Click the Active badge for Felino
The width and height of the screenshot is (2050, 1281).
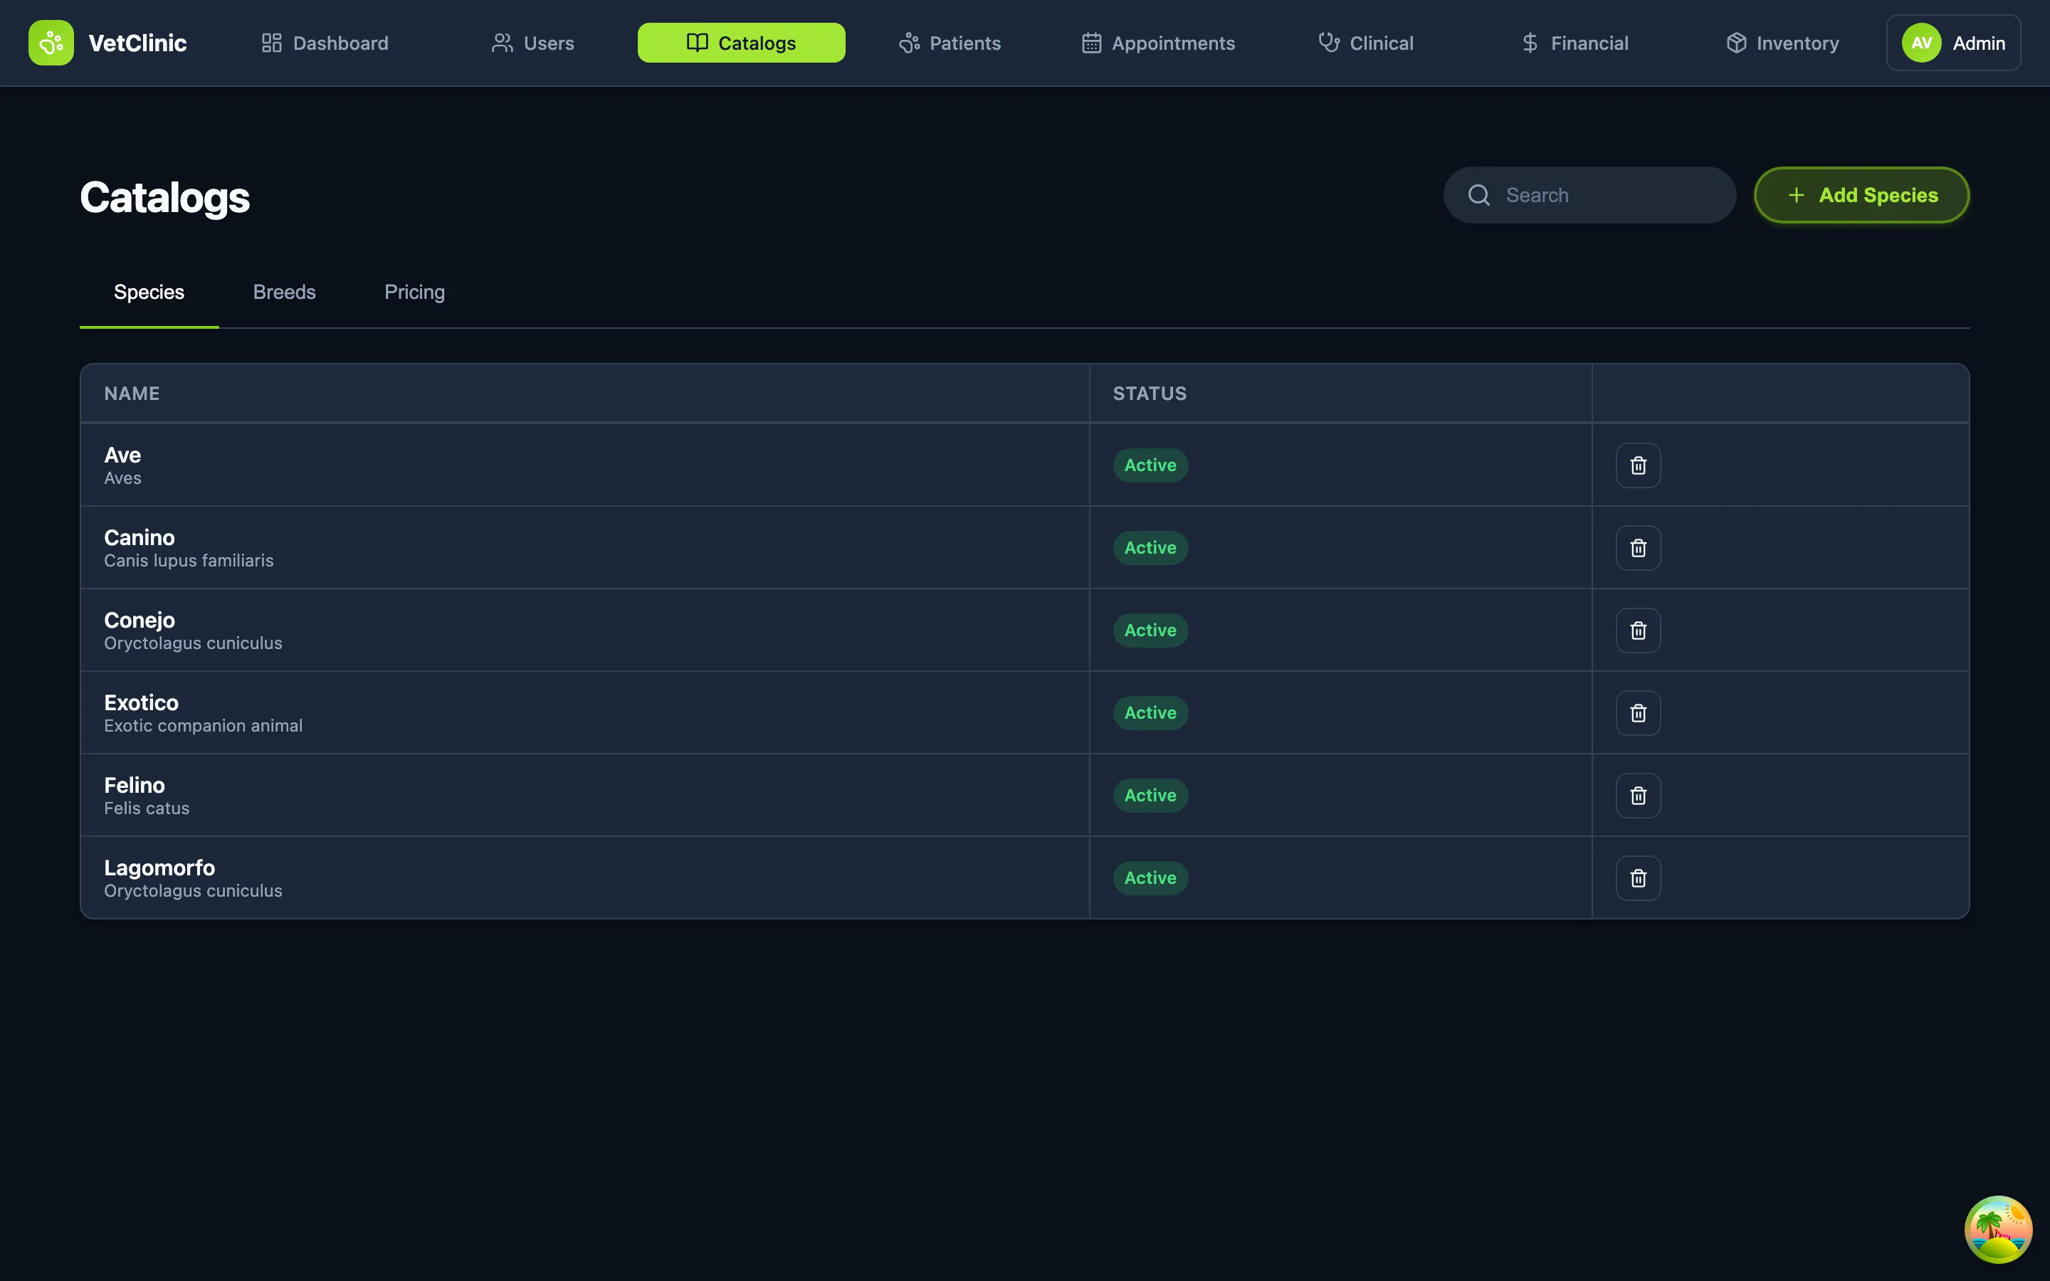point(1150,796)
